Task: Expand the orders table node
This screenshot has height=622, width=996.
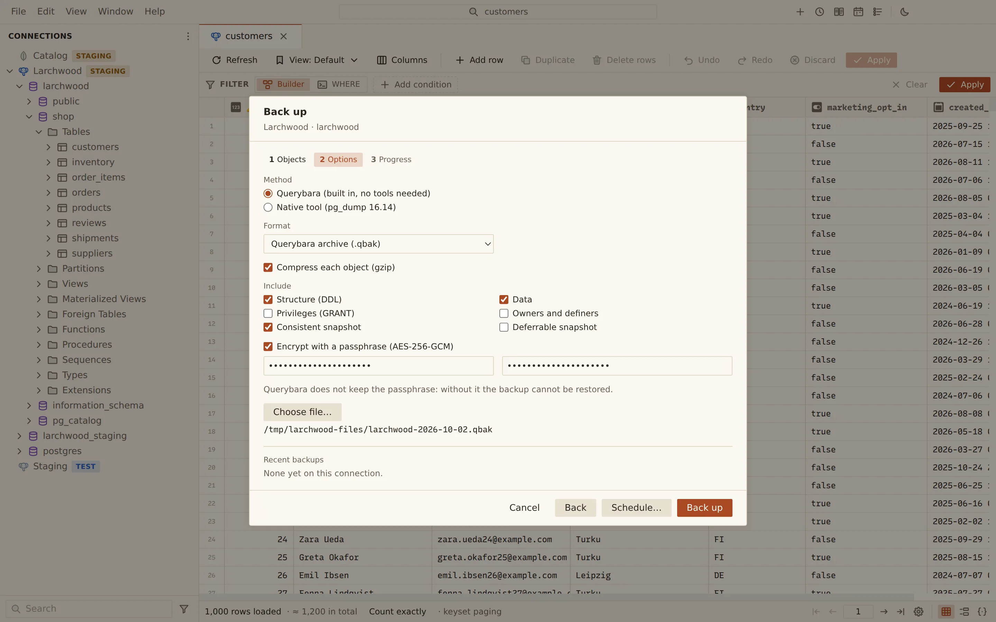Action: [48, 192]
